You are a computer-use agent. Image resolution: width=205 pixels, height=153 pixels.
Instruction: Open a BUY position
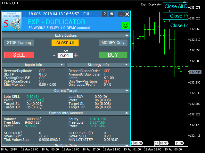113,55
